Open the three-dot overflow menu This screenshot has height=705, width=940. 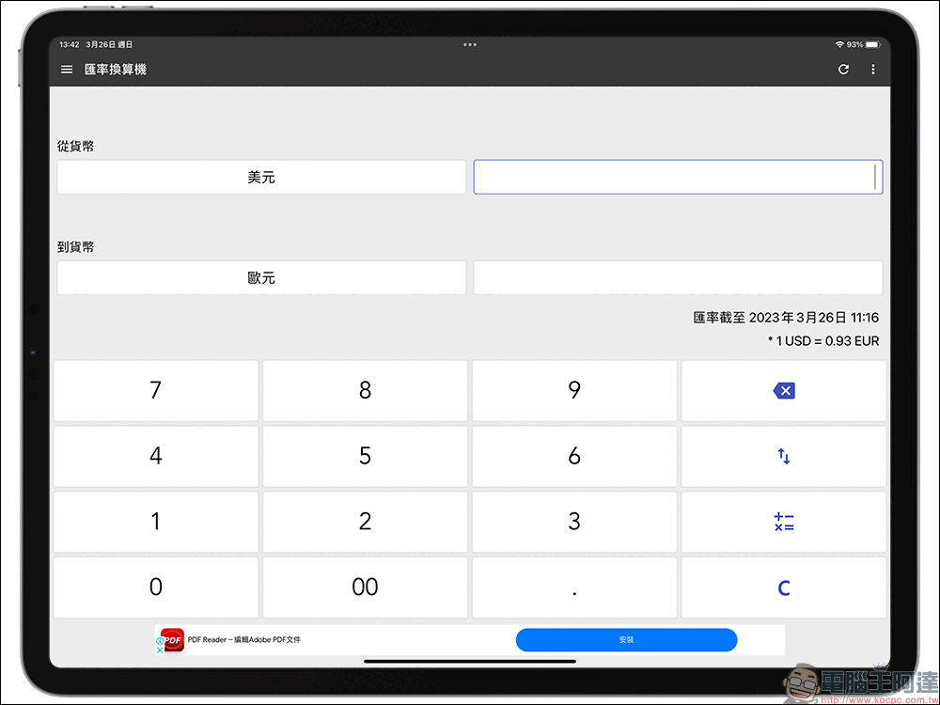tap(873, 70)
